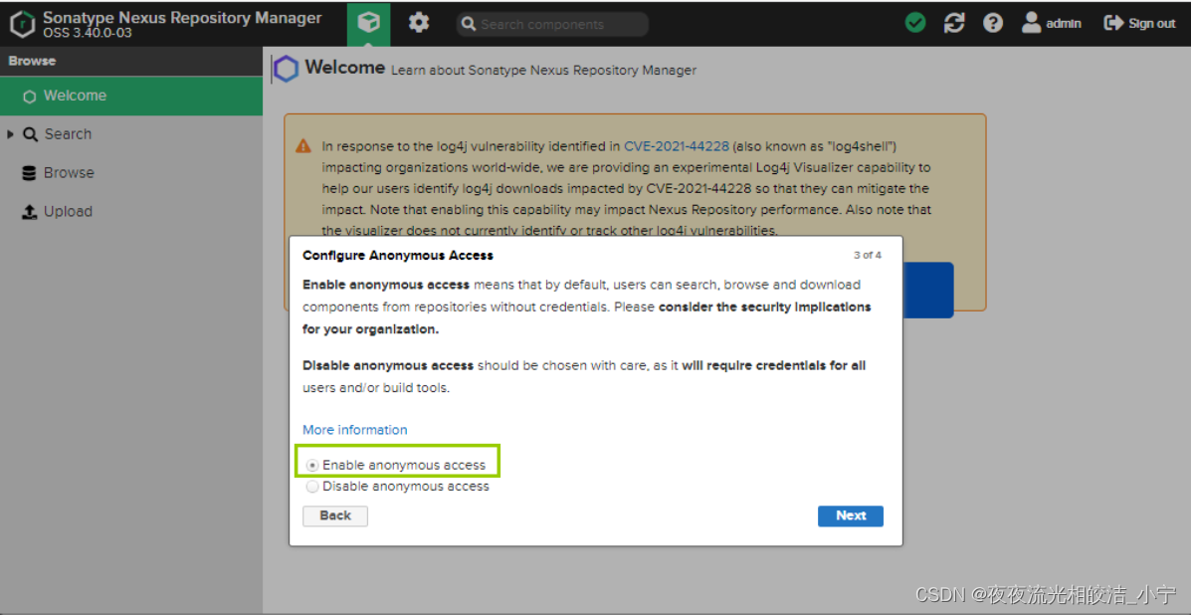Screen dimensions: 1191x615
Task: Click the green system status check icon
Action: [915, 24]
